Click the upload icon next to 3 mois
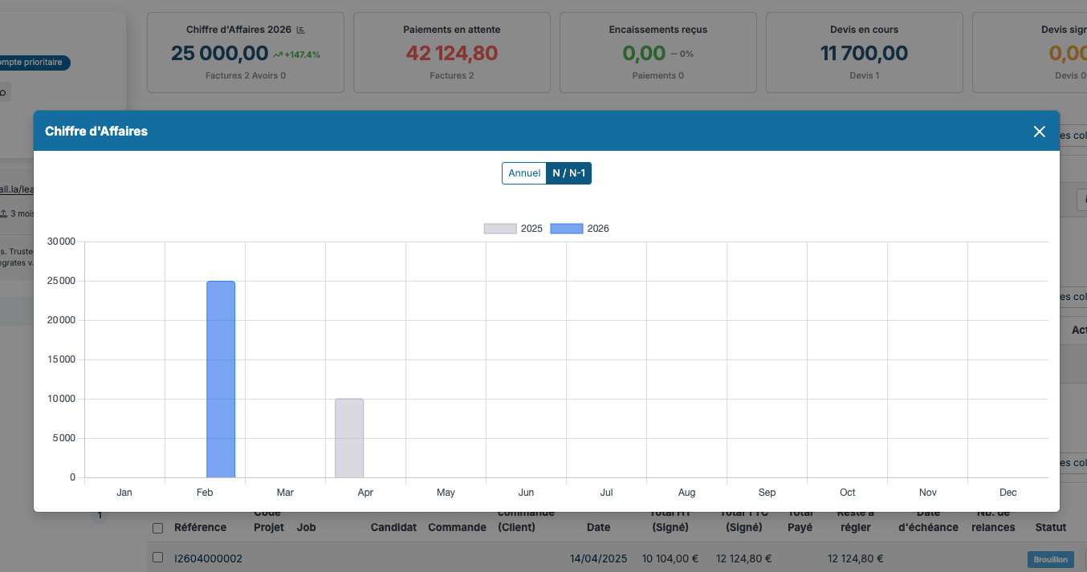The width and height of the screenshot is (1087, 572). (x=3, y=213)
